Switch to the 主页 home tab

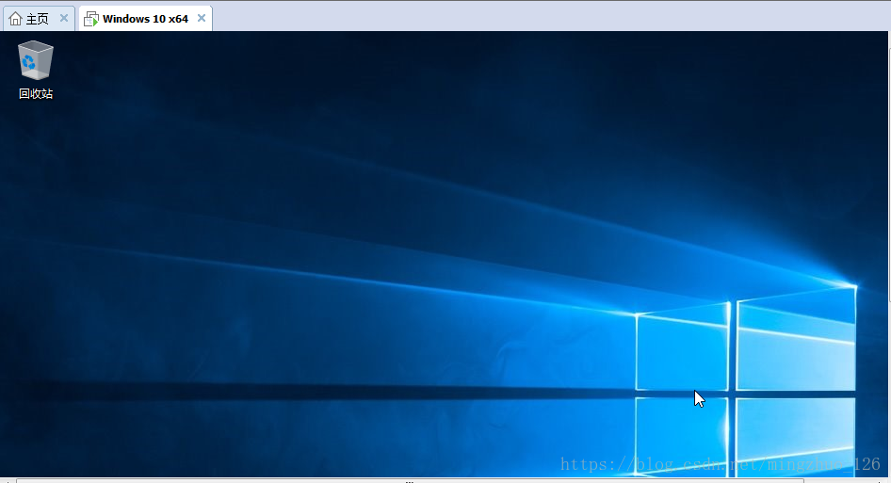(x=39, y=19)
